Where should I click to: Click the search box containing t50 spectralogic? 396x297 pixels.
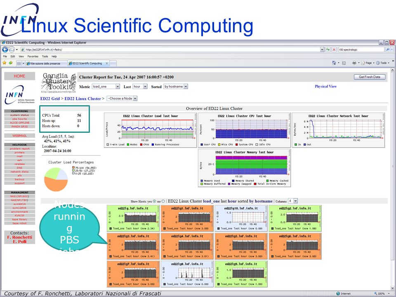(361, 49)
